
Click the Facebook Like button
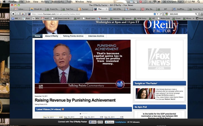coord(92,122)
